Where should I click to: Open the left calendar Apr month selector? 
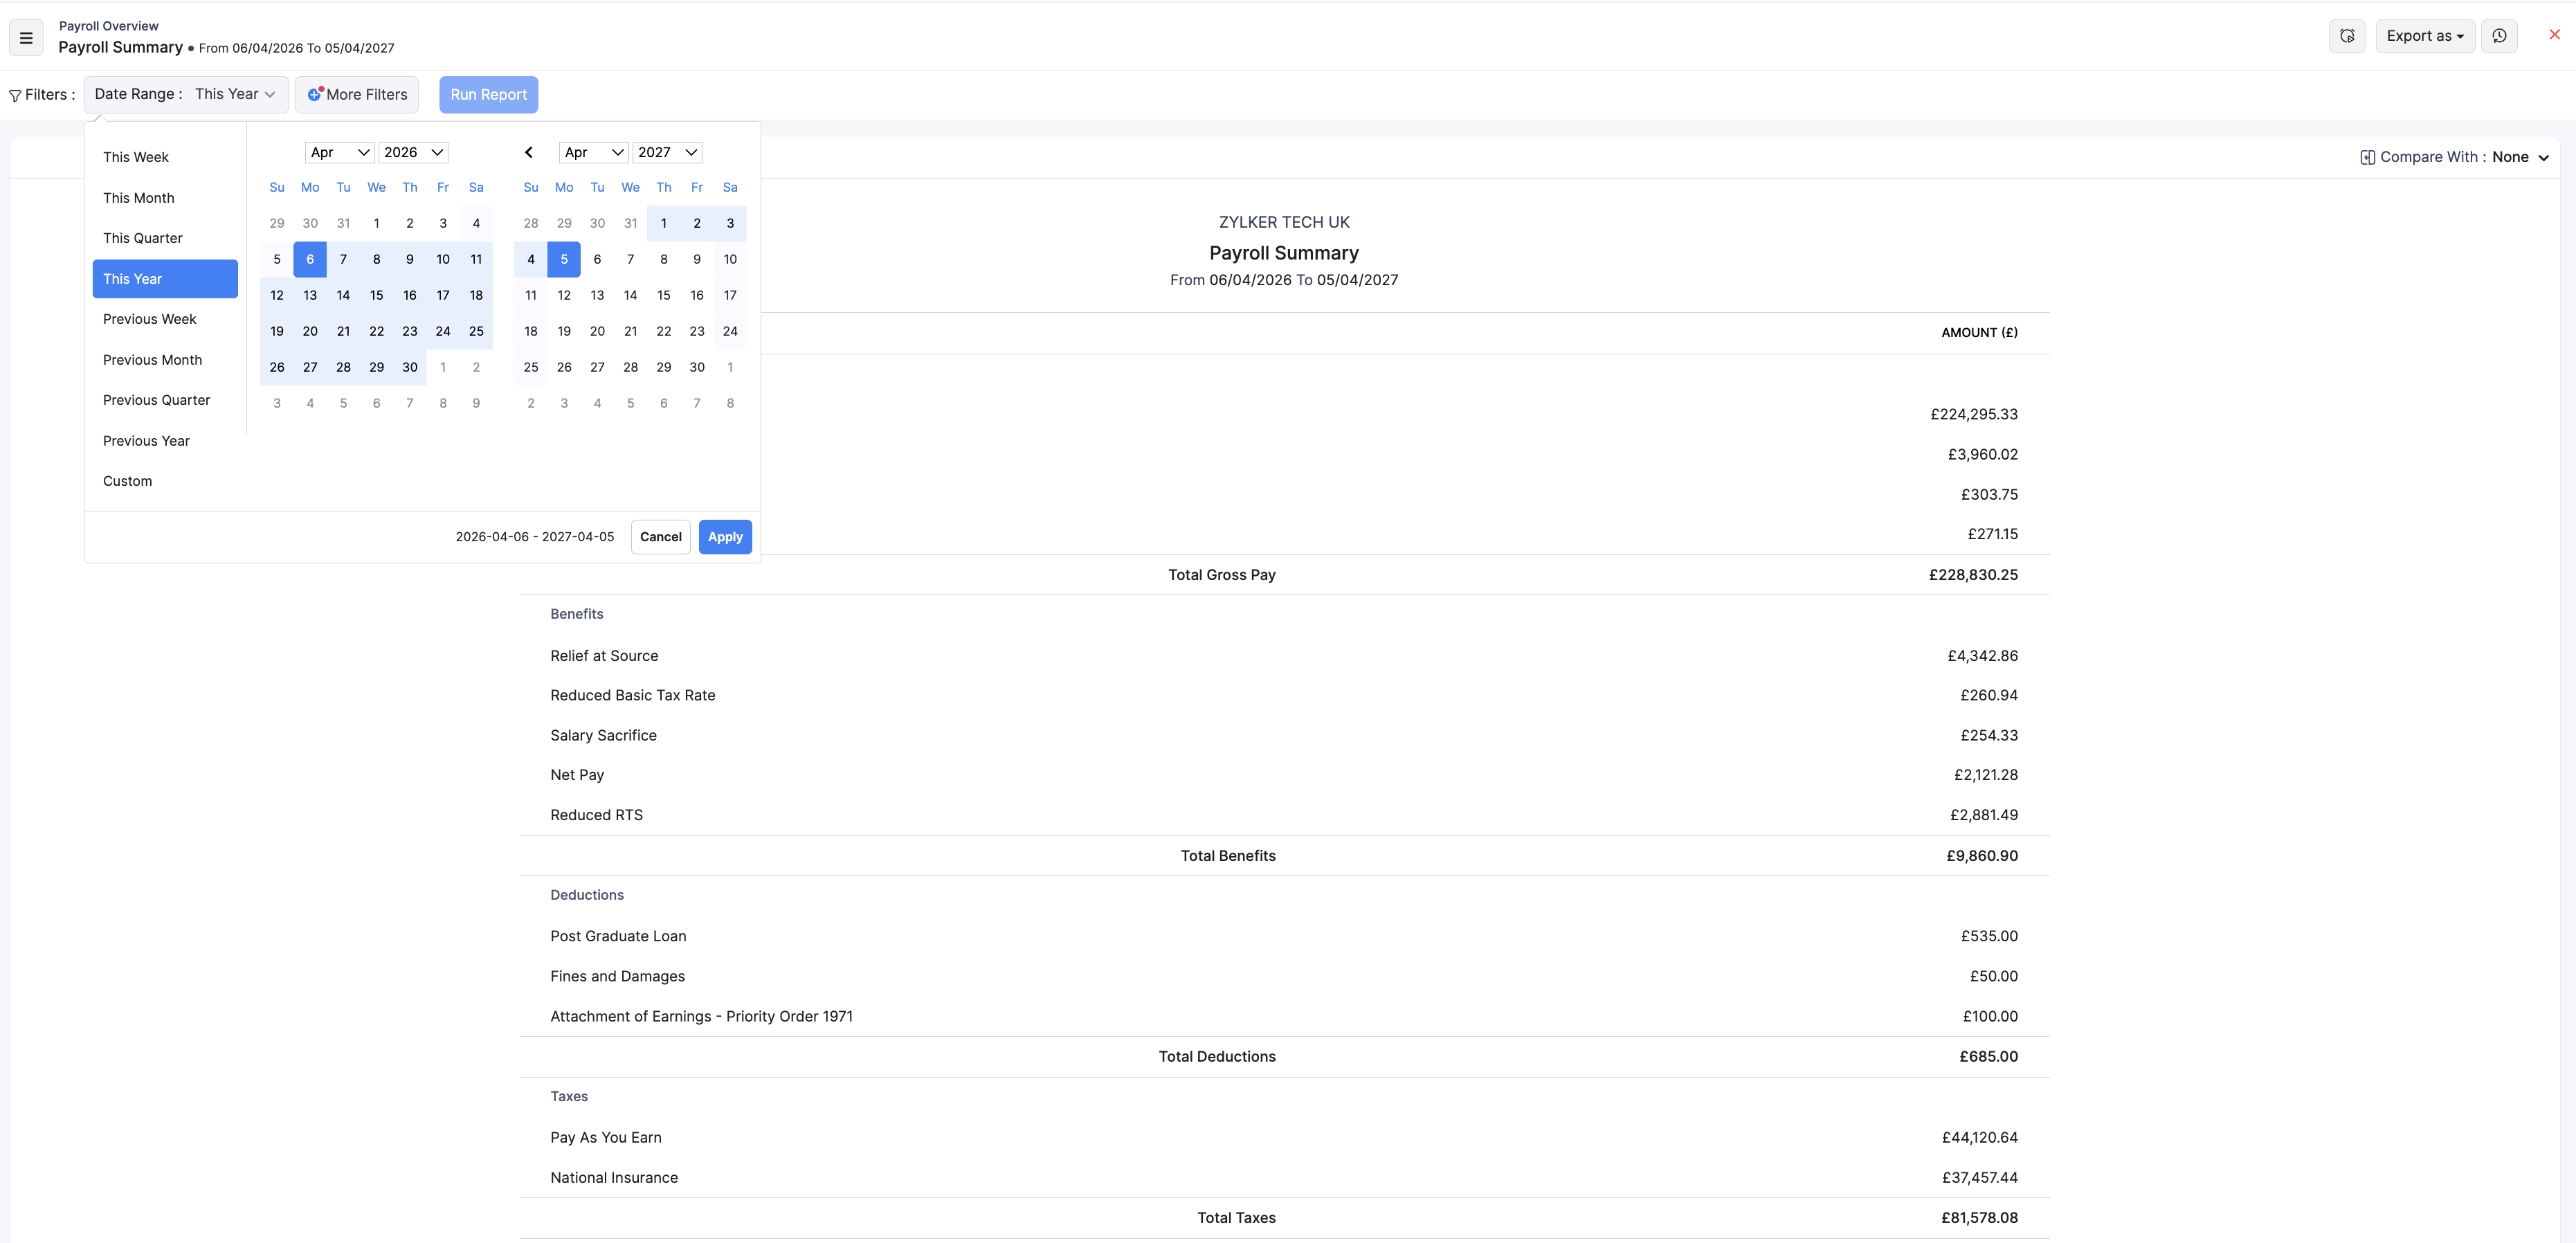[339, 152]
